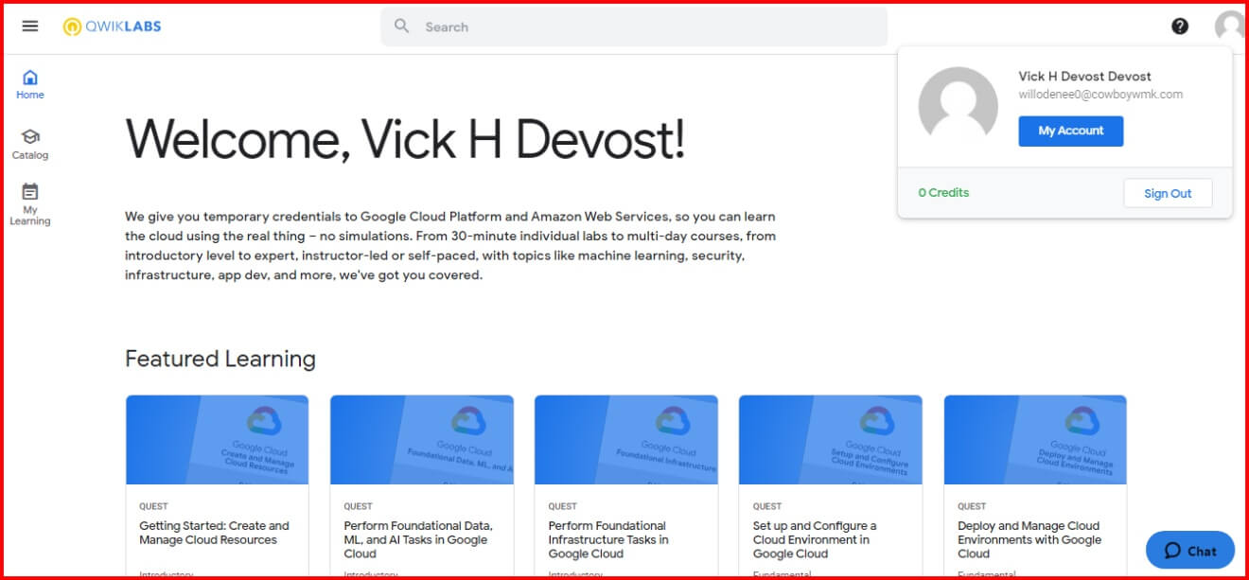1249x580 pixels.
Task: Open Perform Foundational Infrastructure Tasks quest
Action: click(x=608, y=539)
